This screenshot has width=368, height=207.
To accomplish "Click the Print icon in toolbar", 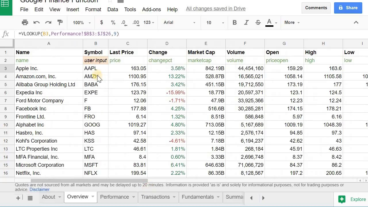I will pyautogui.click(x=25, y=22).
